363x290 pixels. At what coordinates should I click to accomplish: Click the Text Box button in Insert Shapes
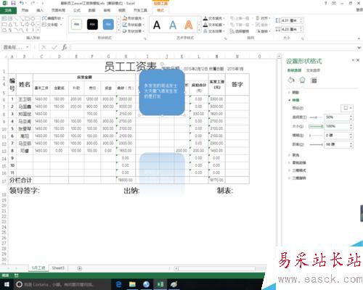point(52,25)
